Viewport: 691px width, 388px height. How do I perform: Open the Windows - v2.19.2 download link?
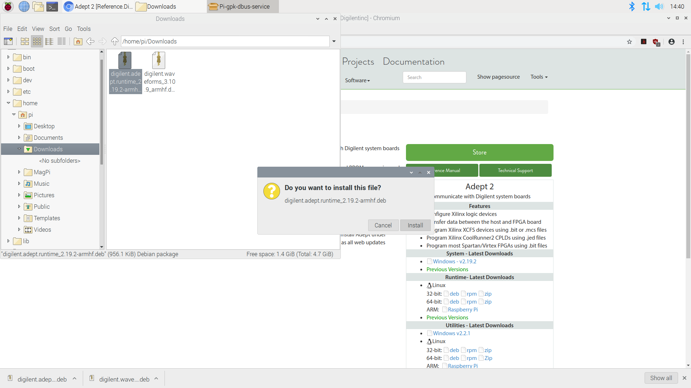455,262
